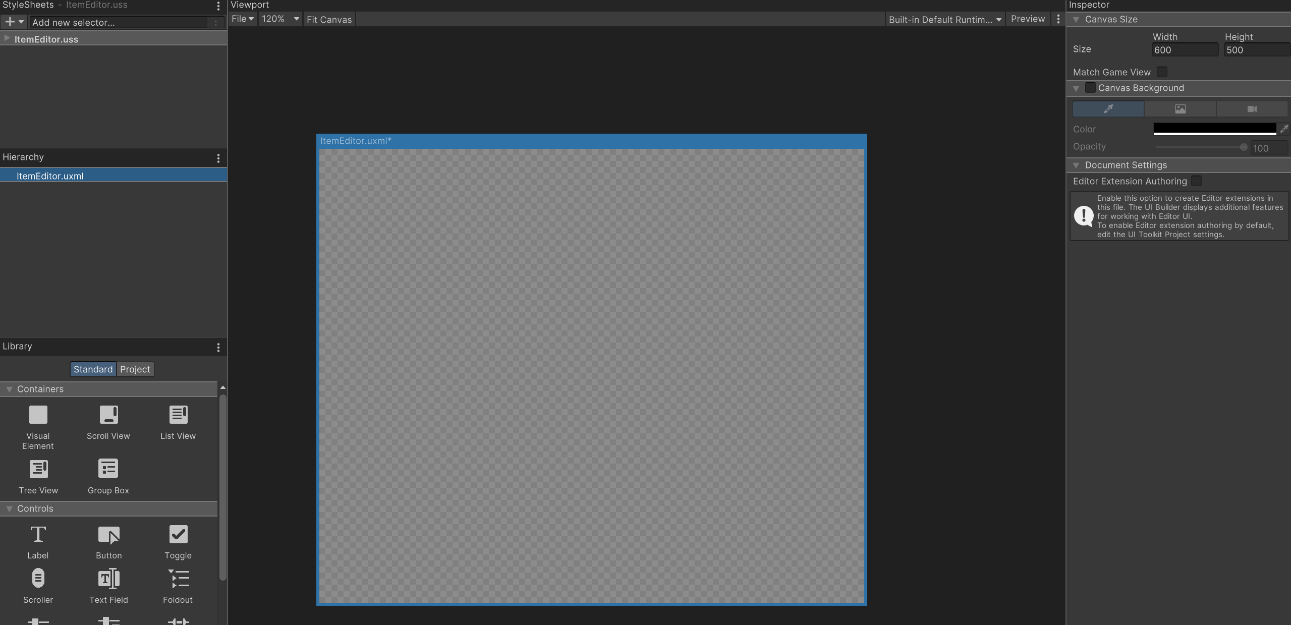
Task: Enable the Match Game View checkbox
Action: click(1162, 72)
